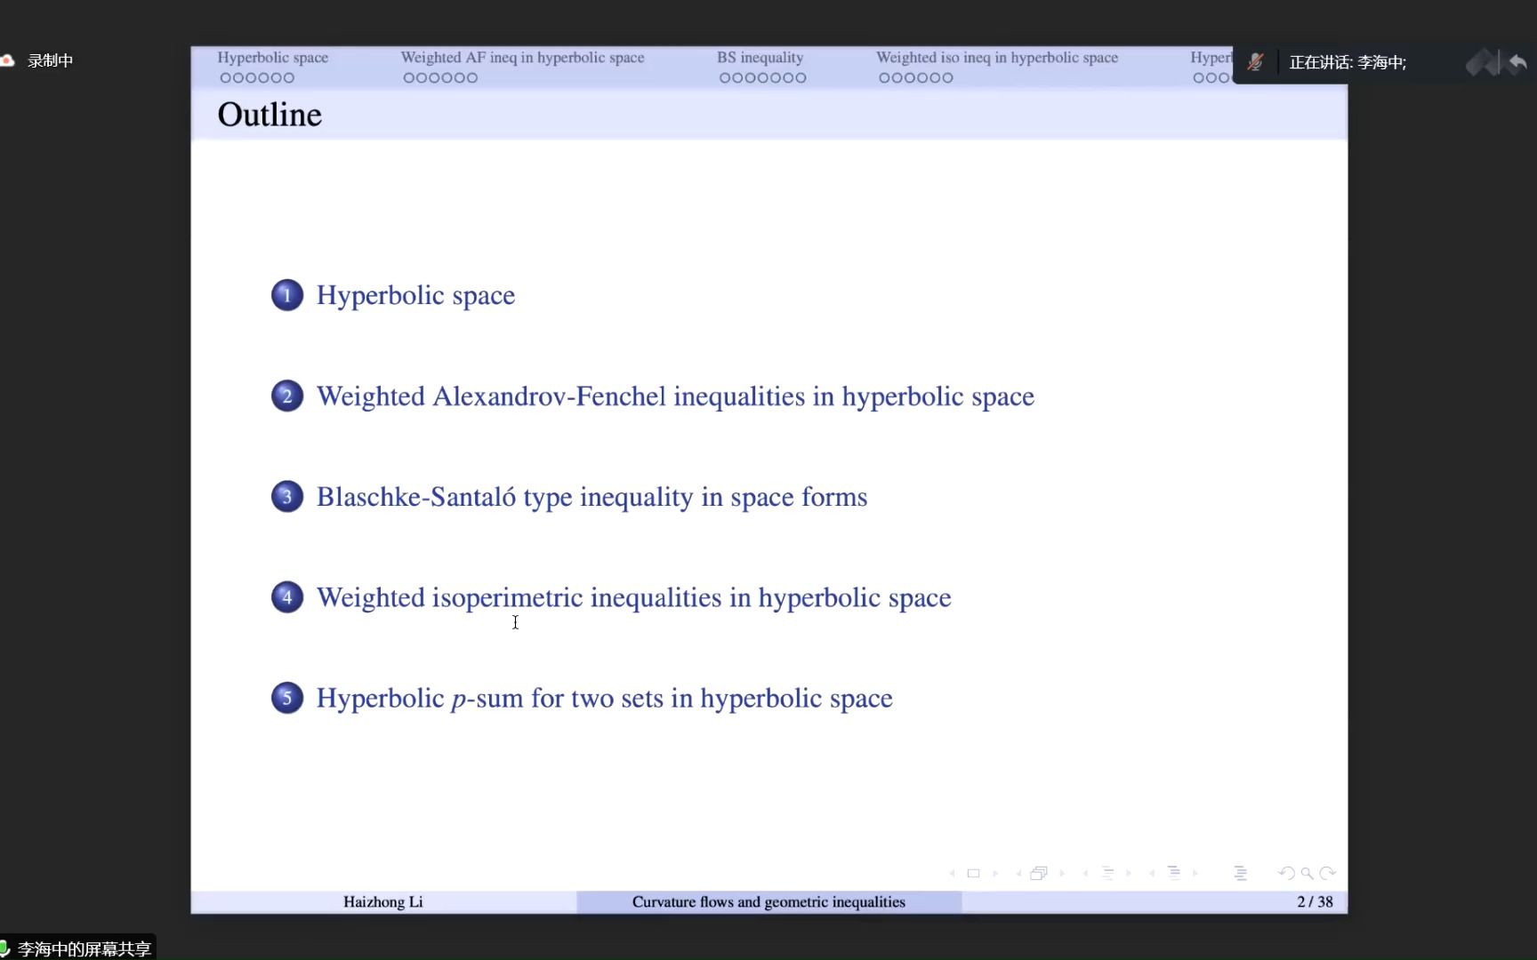Click the Beamer presentation outline icon

(x=1240, y=873)
